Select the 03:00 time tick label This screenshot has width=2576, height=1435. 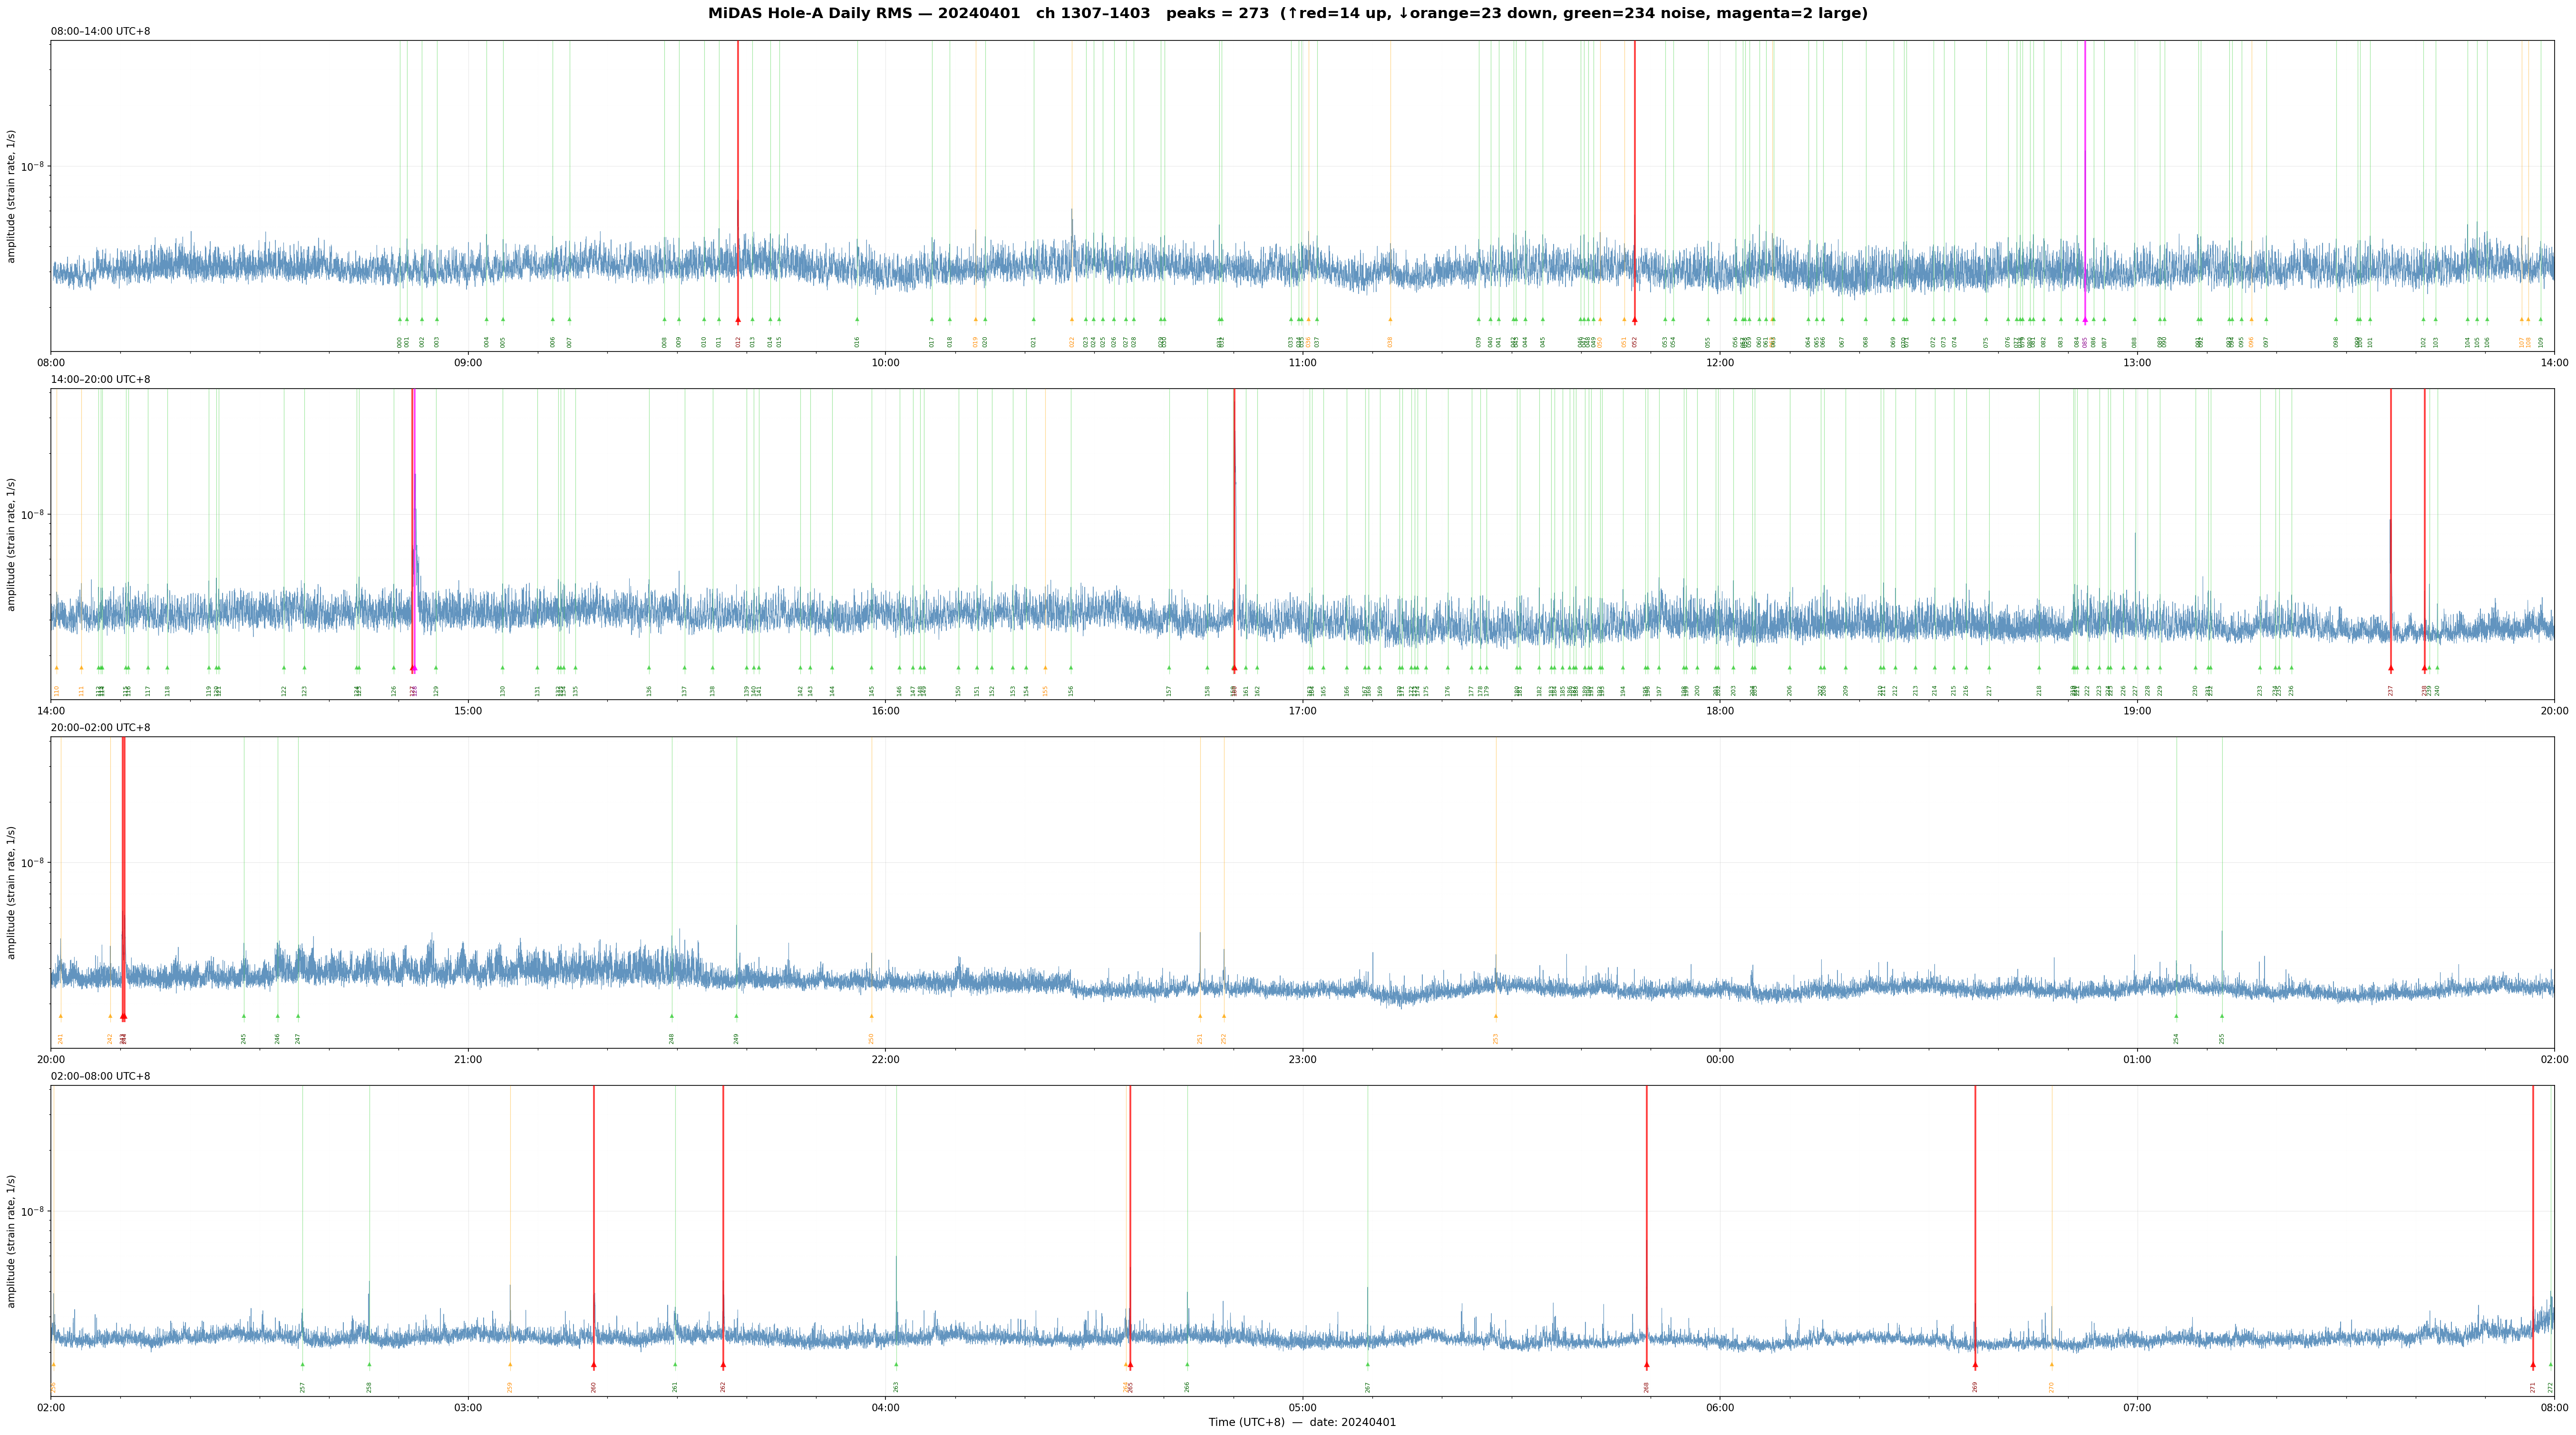point(468,1408)
